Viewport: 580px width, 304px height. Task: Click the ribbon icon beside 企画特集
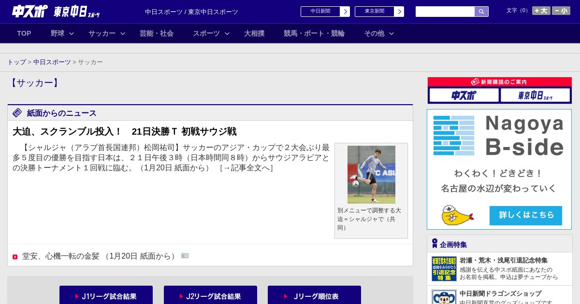435,243
